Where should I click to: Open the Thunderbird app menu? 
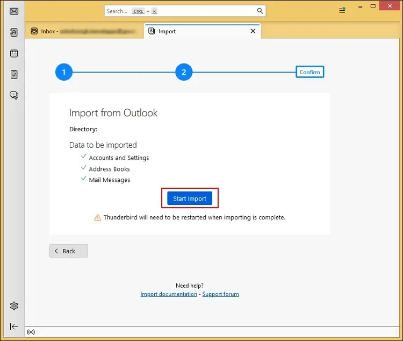[x=342, y=10]
